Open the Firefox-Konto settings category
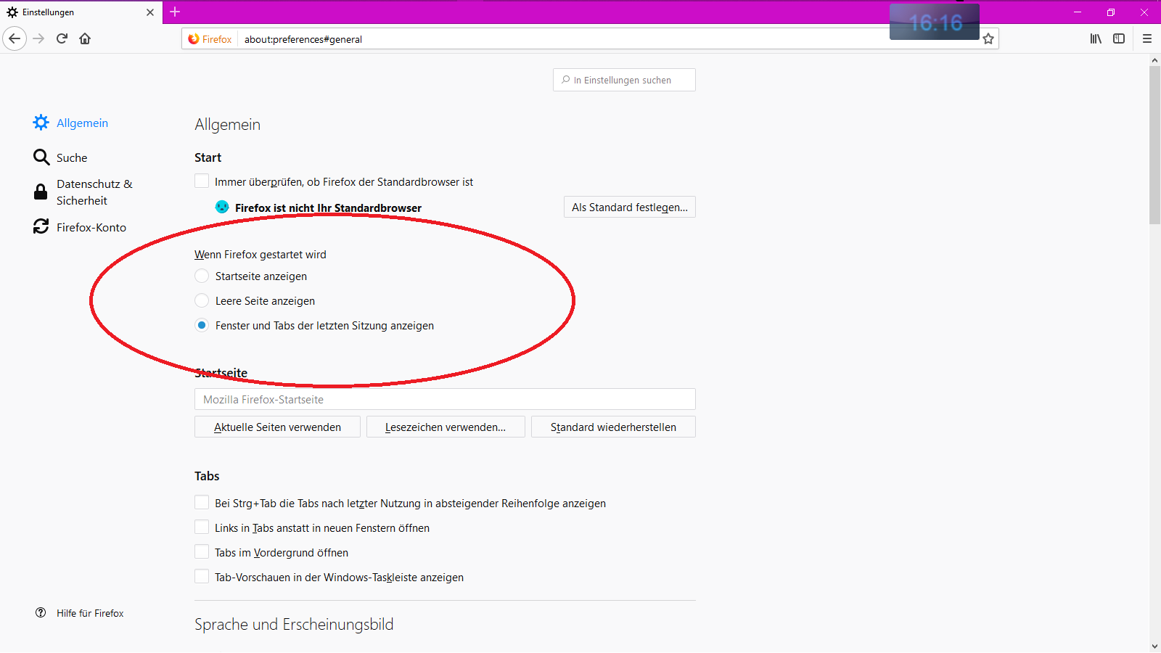Screen dimensions: 1161x653 pos(80,228)
